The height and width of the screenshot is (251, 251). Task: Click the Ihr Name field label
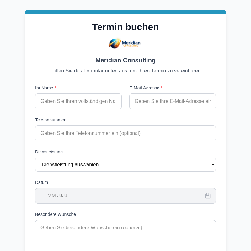pyautogui.click(x=44, y=88)
